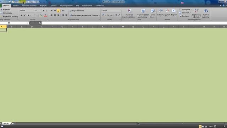Increase indent
Image resolution: width=227 pixels, height=128 pixels.
(66, 15)
